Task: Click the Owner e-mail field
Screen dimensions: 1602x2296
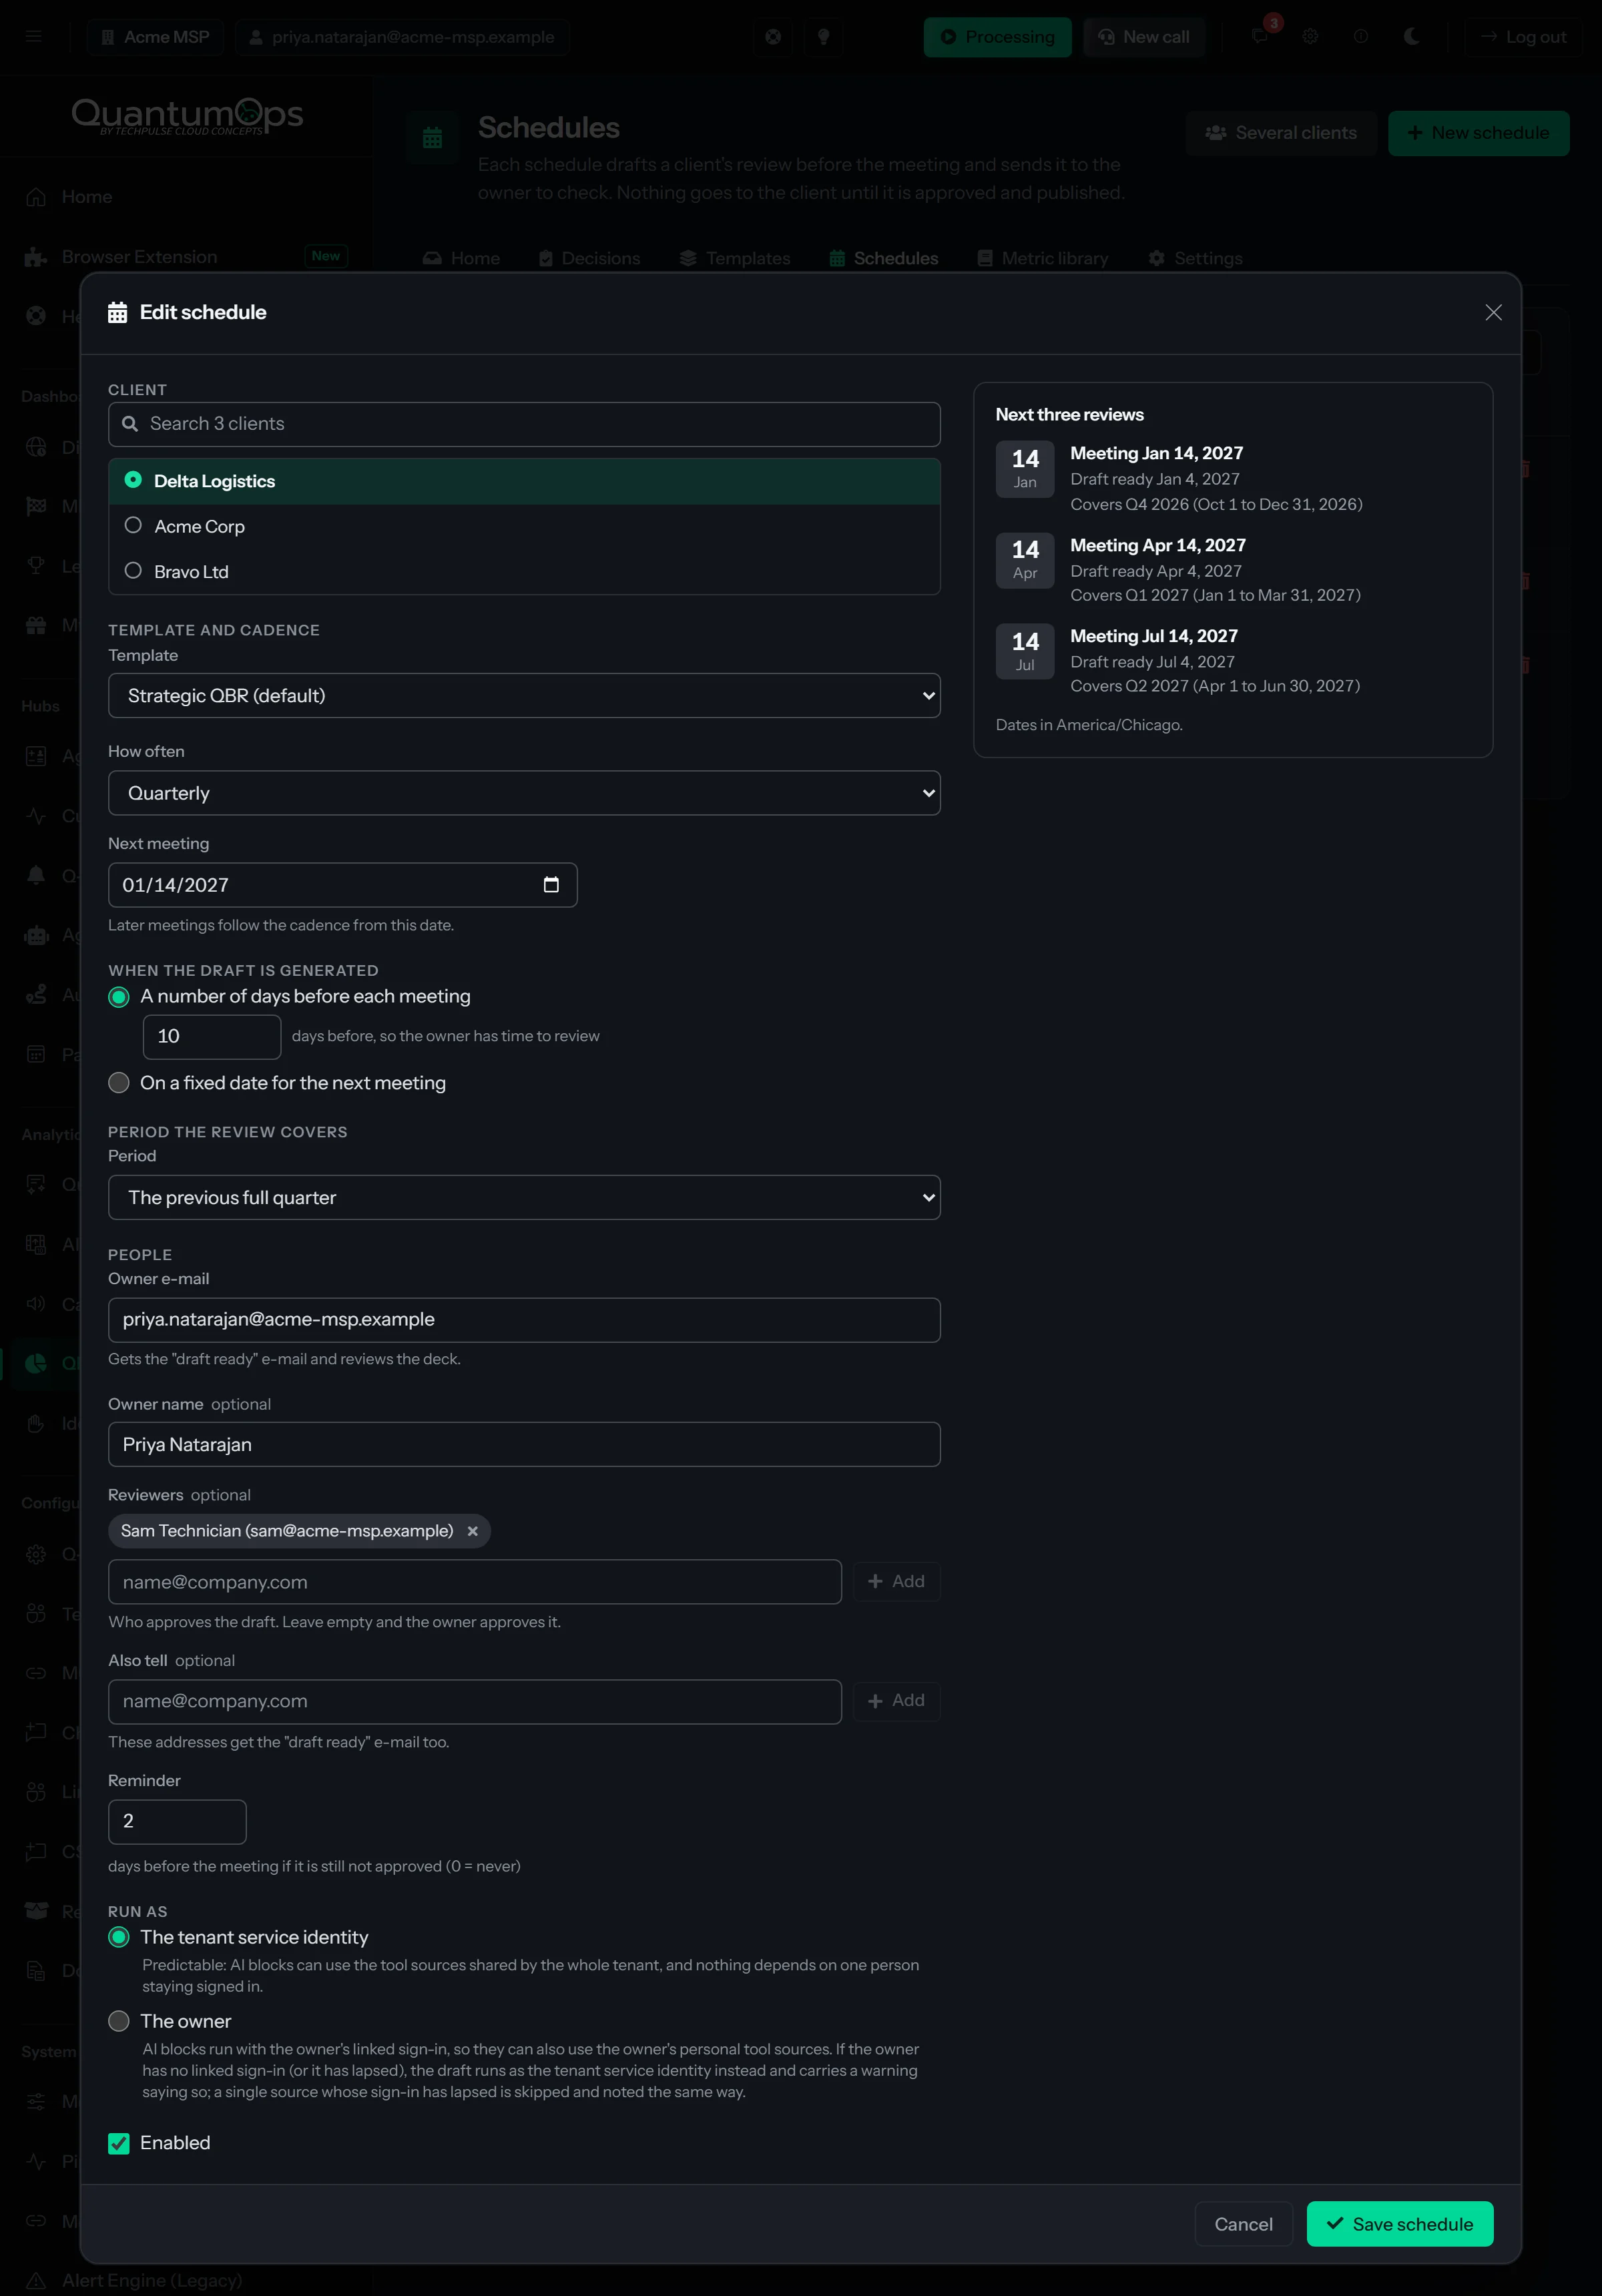Action: pyautogui.click(x=524, y=1320)
